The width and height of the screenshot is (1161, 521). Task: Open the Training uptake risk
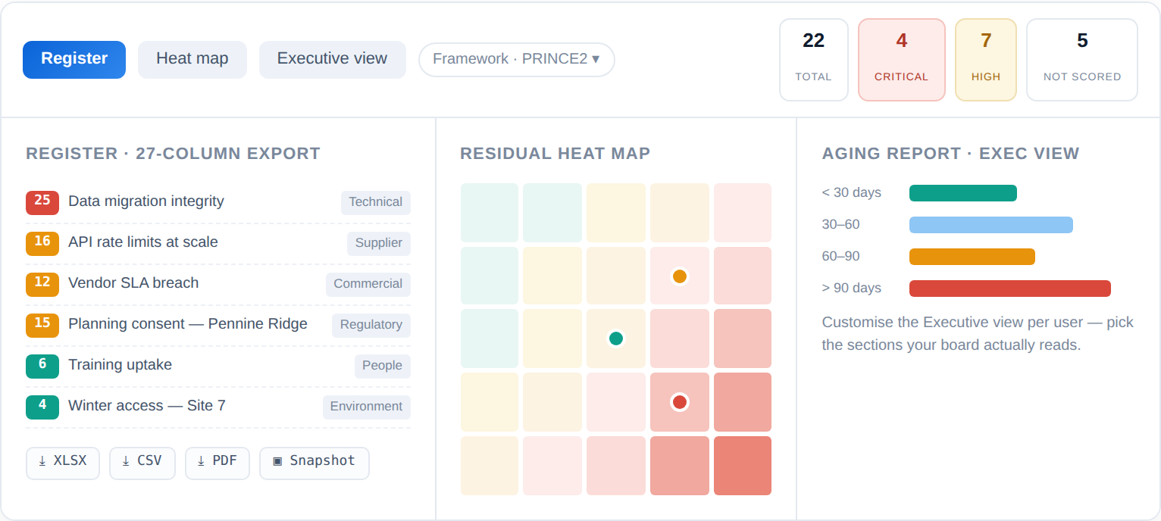coord(120,365)
